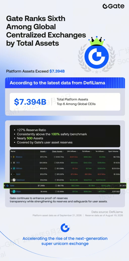Click the teal icon in the $6.444b row
Image resolution: width=129 pixels, height=261 pixels.
point(14,191)
